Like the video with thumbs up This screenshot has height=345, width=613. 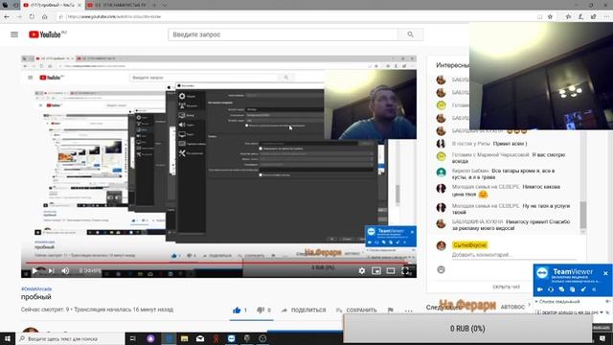coord(237,310)
